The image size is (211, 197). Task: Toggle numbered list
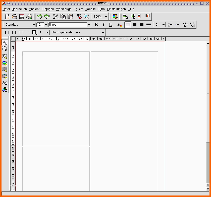click(x=170, y=25)
